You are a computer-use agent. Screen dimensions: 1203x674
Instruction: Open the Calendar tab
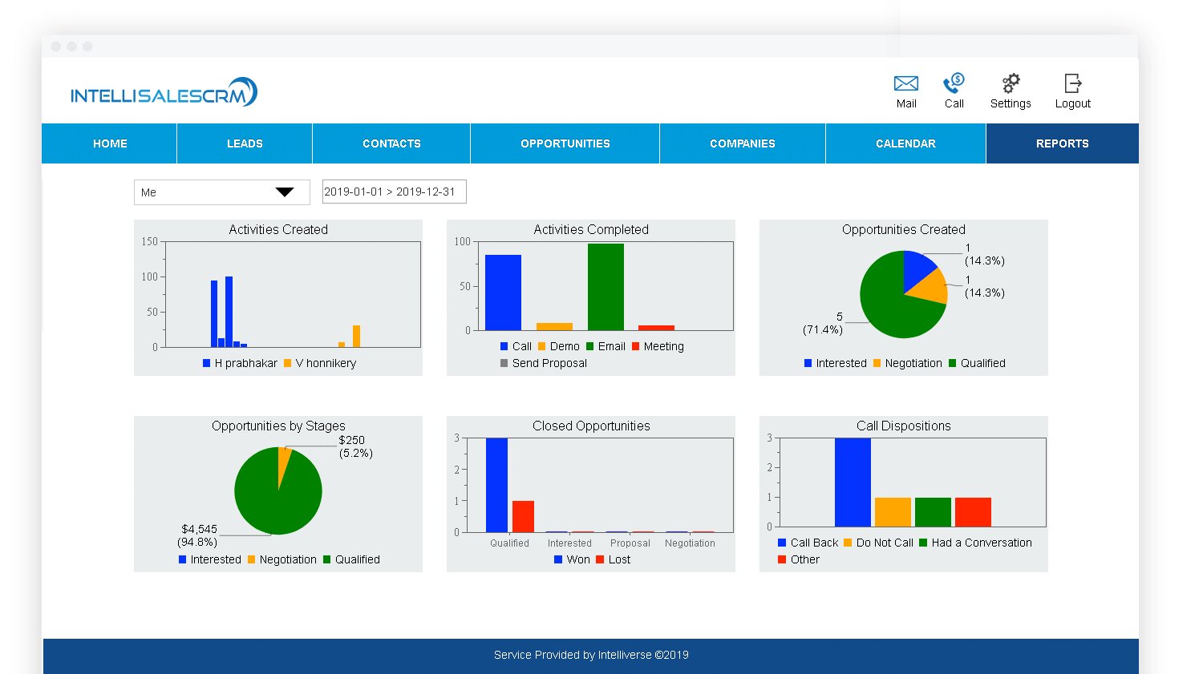tap(905, 143)
